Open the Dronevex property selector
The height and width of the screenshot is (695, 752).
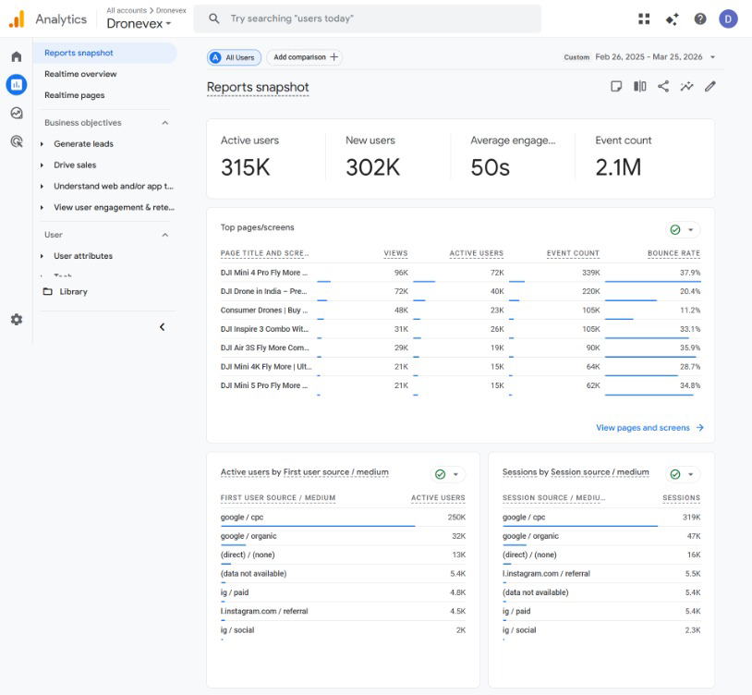[x=139, y=23]
